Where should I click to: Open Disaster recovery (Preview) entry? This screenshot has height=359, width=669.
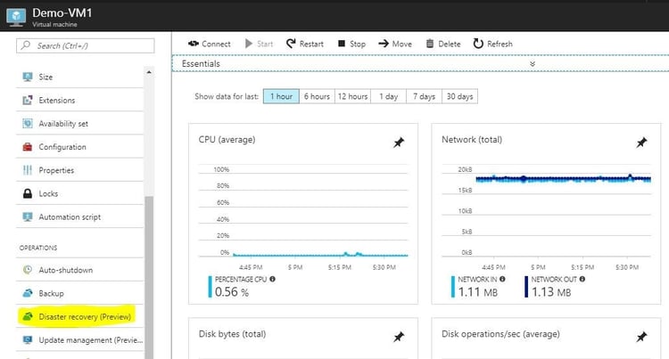79,316
